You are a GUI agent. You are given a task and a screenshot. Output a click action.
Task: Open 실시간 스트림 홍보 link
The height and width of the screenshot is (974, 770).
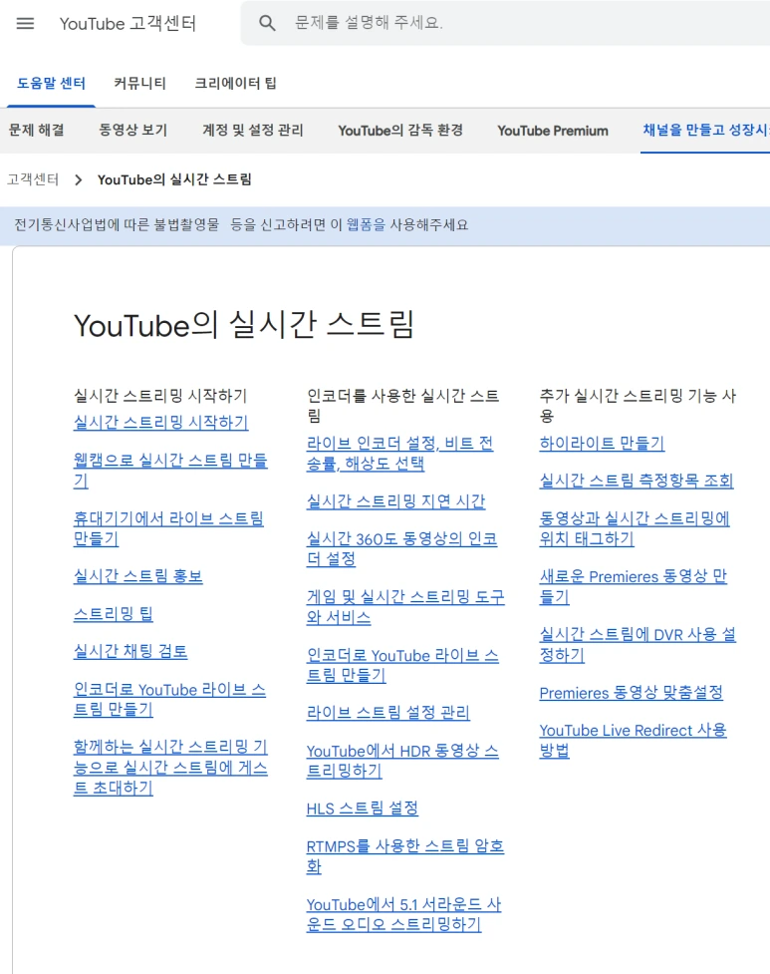click(137, 576)
